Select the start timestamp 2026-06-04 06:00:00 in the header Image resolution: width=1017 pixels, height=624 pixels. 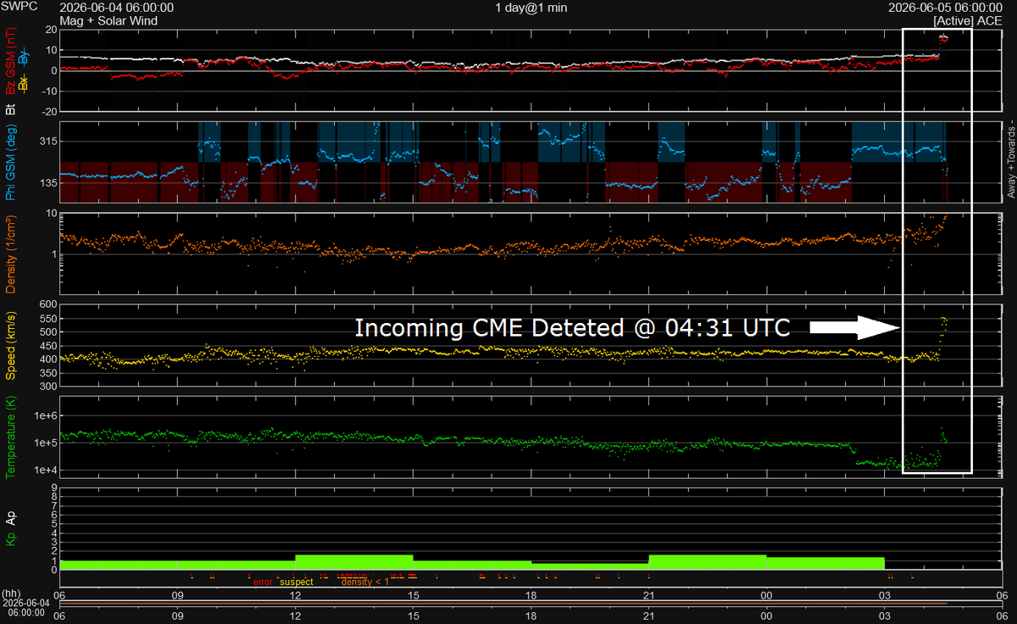pyautogui.click(x=117, y=8)
